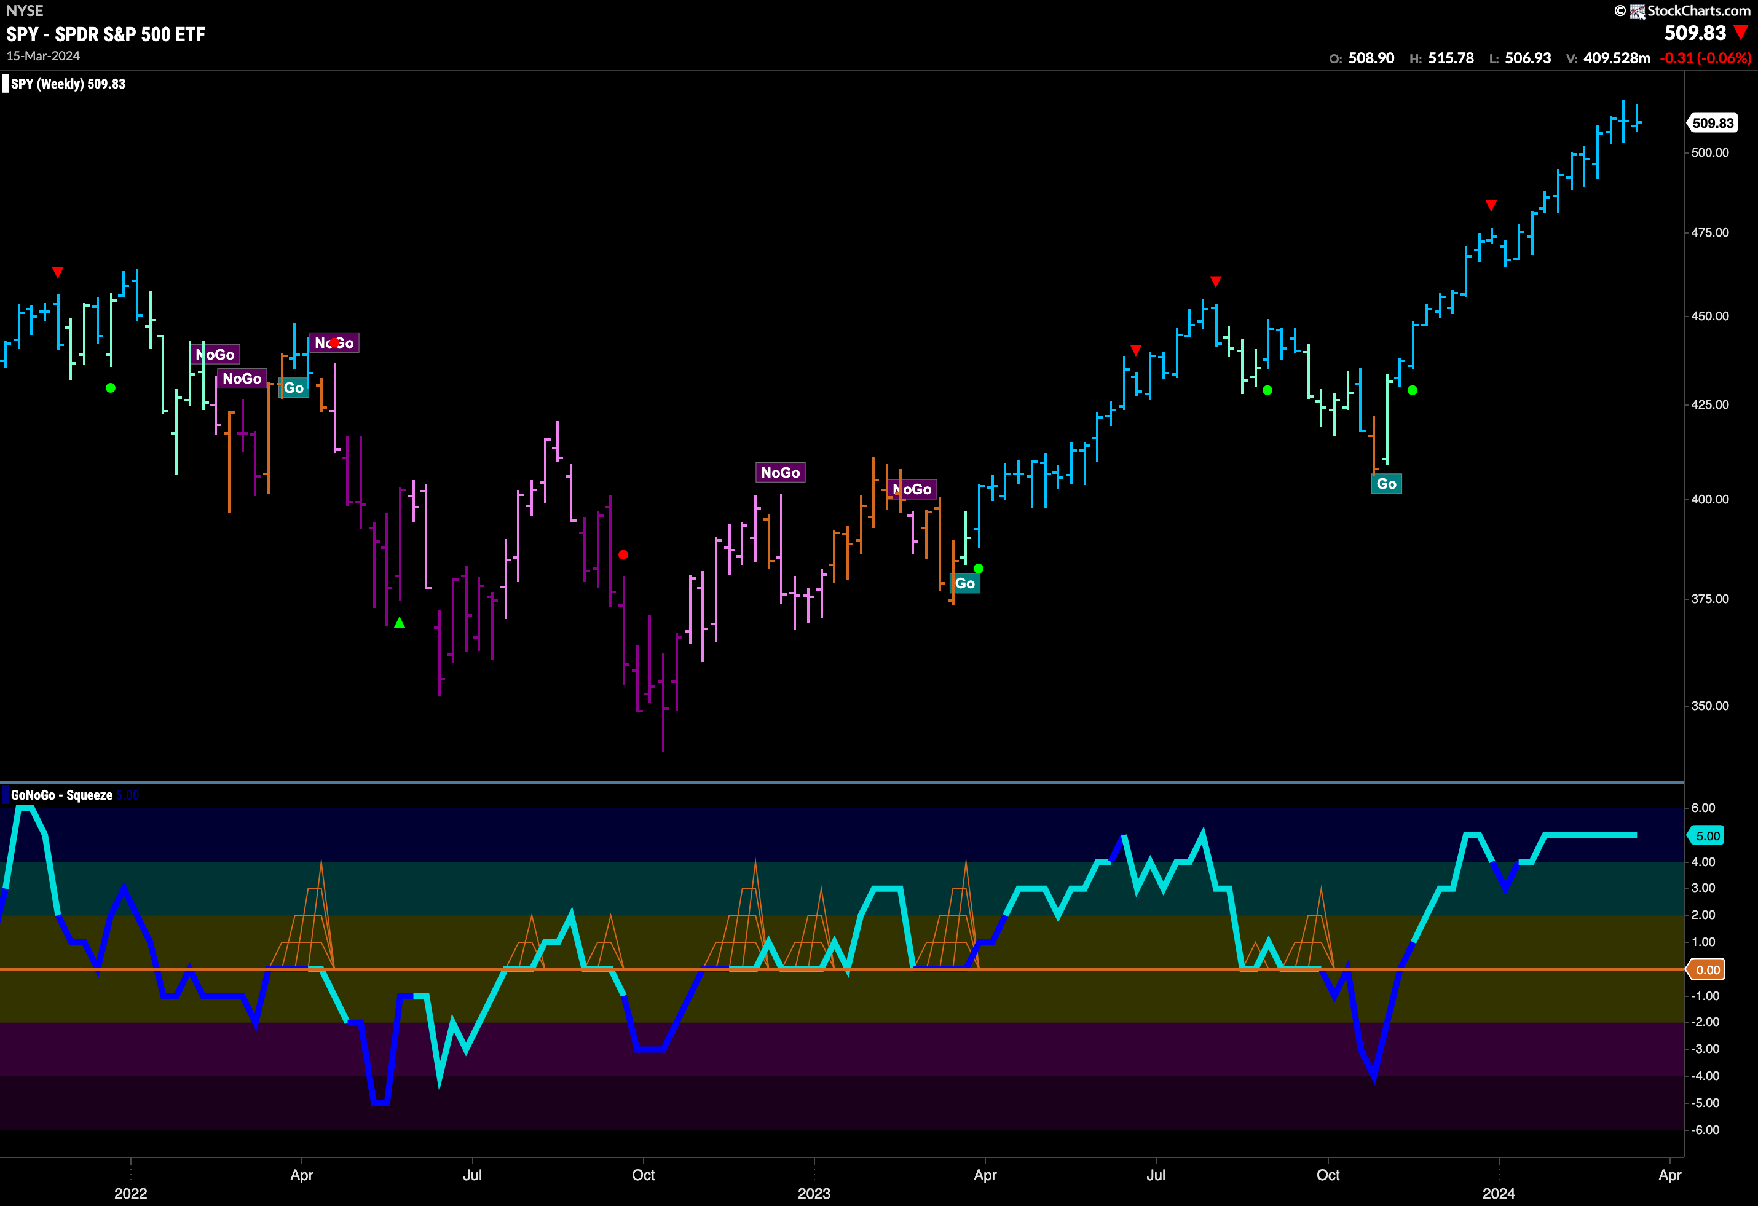The height and width of the screenshot is (1206, 1758).
Task: Click the NoGo label at the February 2023 bars
Action: pyautogui.click(x=912, y=489)
